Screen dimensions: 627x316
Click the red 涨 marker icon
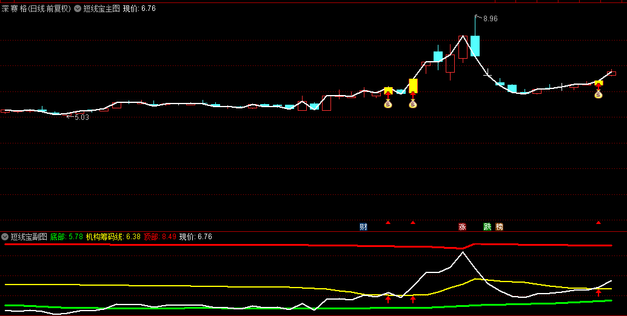pos(462,227)
